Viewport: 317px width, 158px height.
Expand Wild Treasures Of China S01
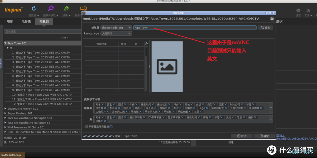click(5, 127)
